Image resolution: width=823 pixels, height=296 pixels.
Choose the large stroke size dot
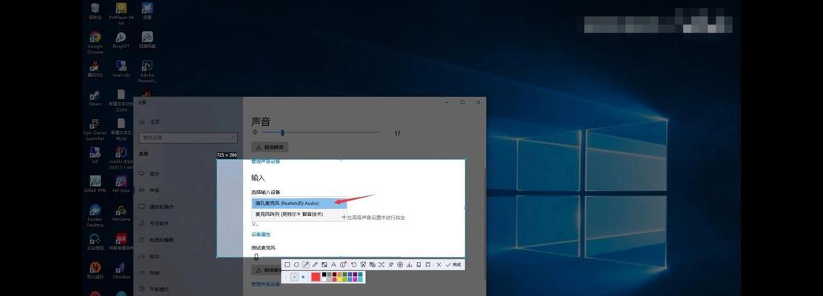tap(304, 277)
